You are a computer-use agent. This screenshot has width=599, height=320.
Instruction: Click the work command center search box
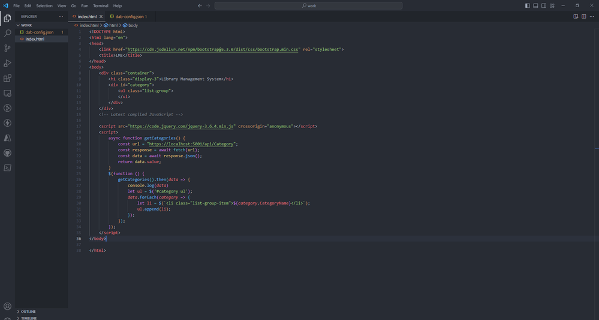[x=308, y=6]
